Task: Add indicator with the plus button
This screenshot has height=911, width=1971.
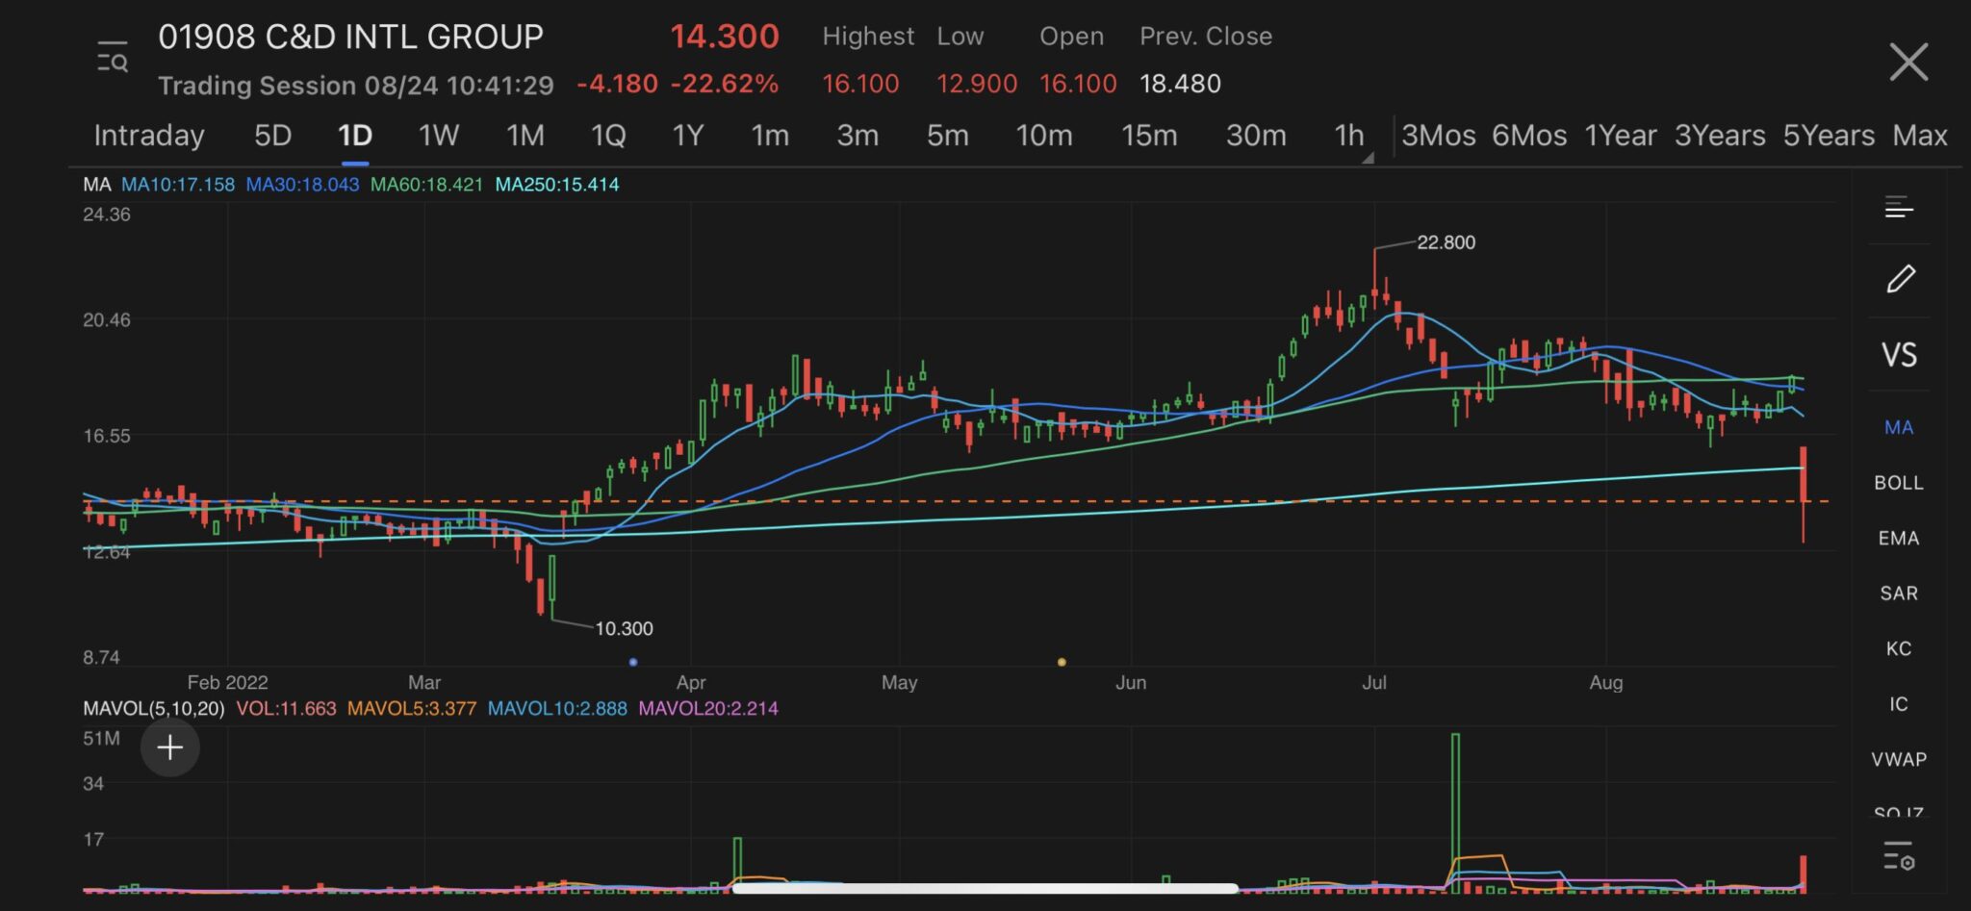Action: click(x=170, y=747)
